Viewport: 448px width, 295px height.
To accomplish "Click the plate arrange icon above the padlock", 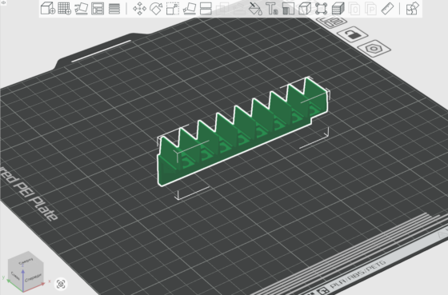I will point(332,22).
